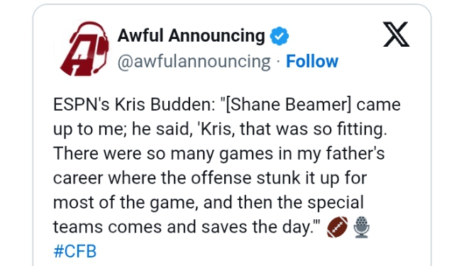Click the line starting "There were so many games"
This screenshot has height=266, width=464.
pyautogui.click(x=219, y=154)
